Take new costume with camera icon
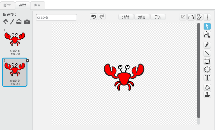This screenshot has height=130, width=215. (27, 22)
